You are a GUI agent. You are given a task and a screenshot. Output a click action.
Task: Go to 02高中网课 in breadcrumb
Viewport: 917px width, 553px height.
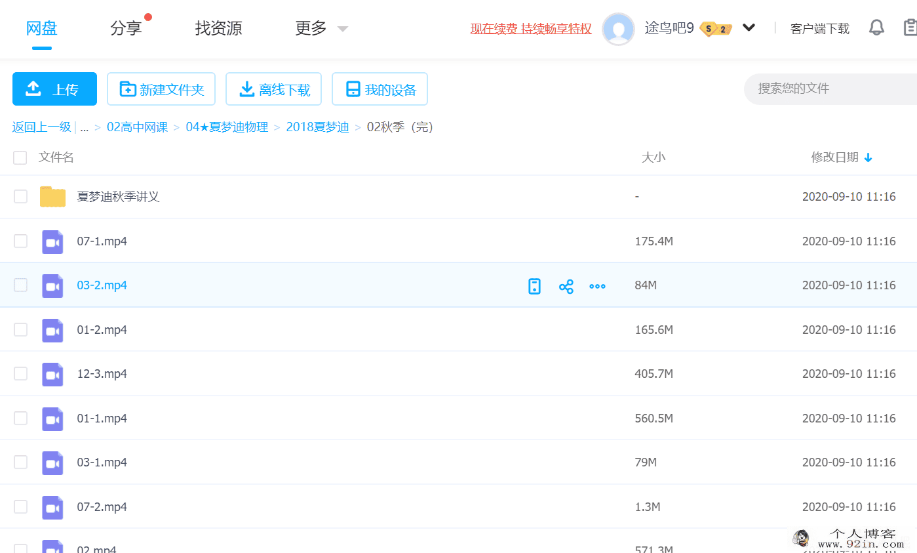137,127
